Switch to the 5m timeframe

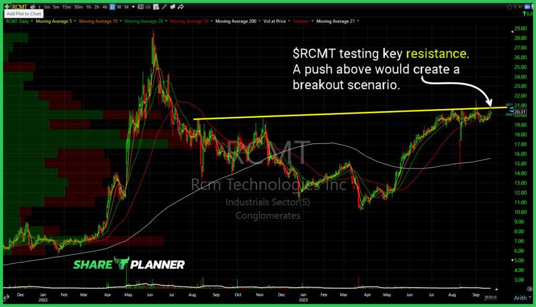(56, 7)
